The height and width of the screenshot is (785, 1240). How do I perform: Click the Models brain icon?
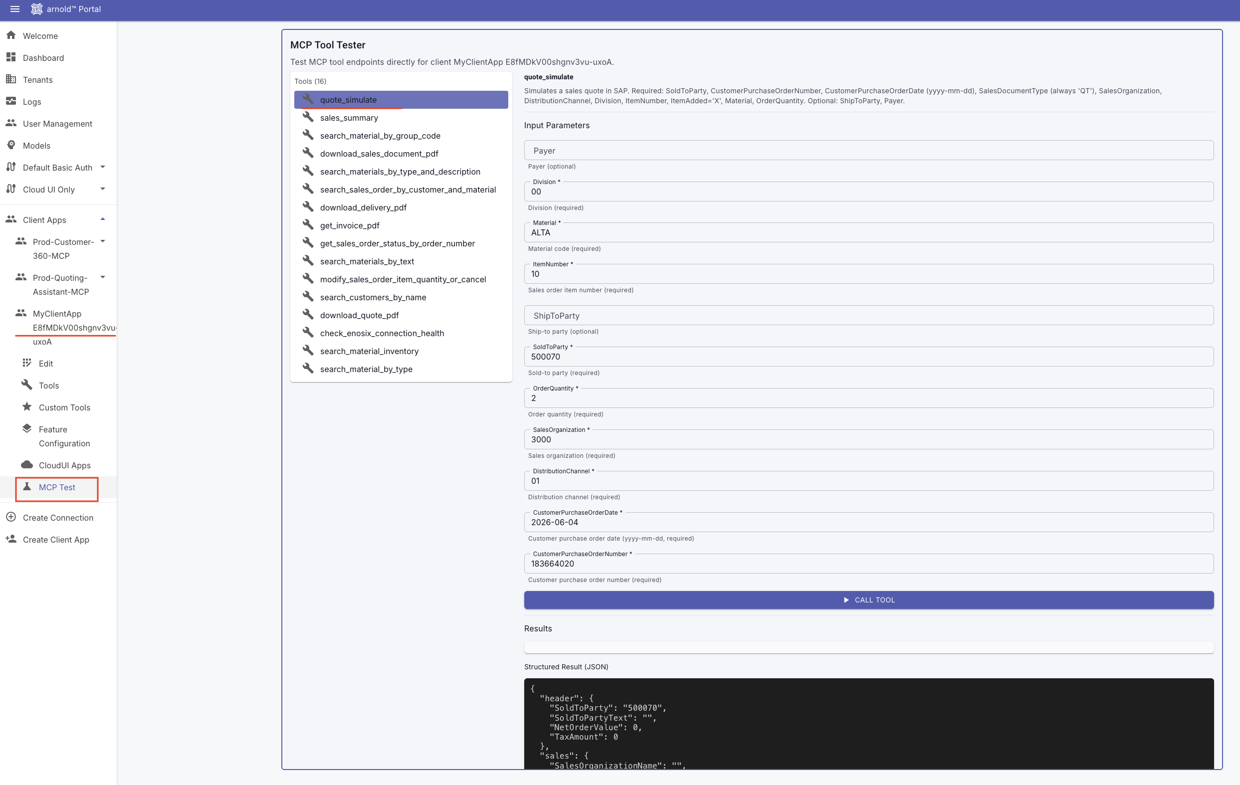point(11,145)
